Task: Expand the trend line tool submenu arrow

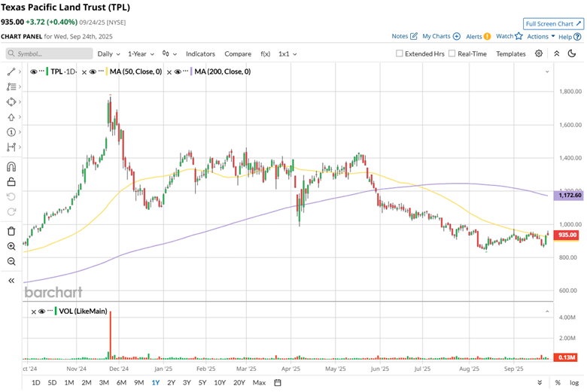Action: tap(20, 72)
